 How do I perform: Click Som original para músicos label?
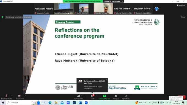click(x=18, y=17)
